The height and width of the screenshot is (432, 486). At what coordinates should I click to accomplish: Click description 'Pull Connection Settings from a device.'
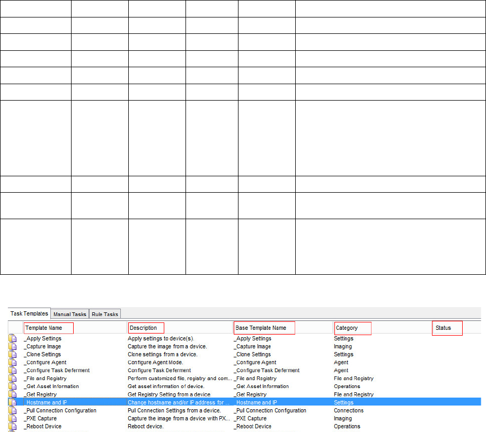pos(174,411)
